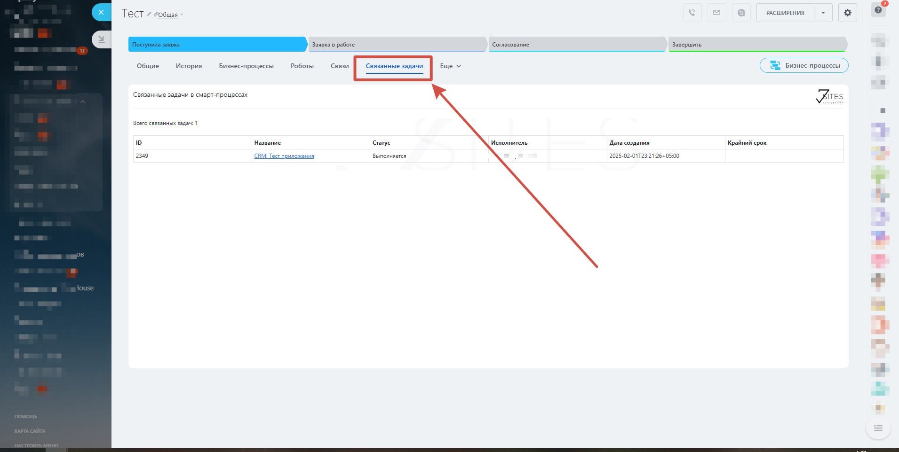Click the collapse arrow icon below close button
This screenshot has height=452, width=899.
click(101, 39)
